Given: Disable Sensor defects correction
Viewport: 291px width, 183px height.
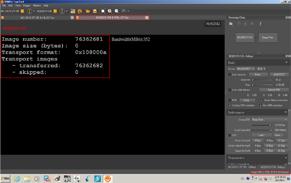Looking at the screenshot, I should (x=262, y=100).
